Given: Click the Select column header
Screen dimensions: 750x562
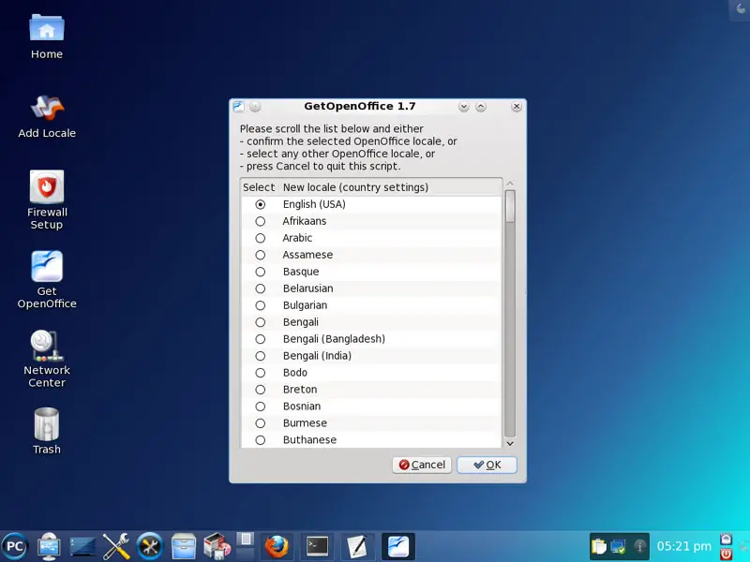Looking at the screenshot, I should point(259,187).
